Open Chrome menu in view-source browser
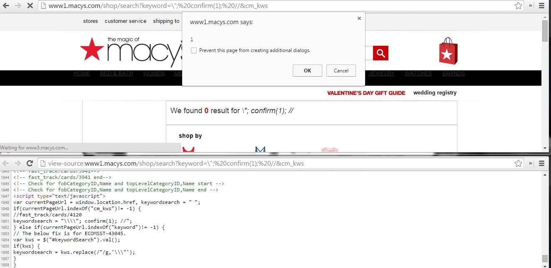551x268 pixels. (x=541, y=164)
